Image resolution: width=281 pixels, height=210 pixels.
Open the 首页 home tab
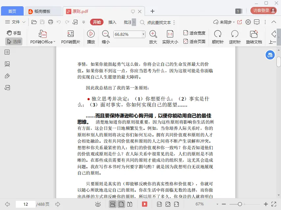tap(12, 11)
